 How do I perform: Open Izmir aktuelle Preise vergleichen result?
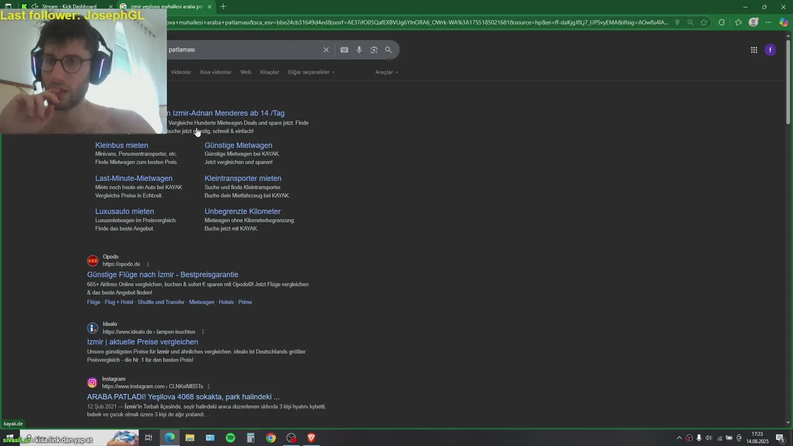tap(142, 342)
